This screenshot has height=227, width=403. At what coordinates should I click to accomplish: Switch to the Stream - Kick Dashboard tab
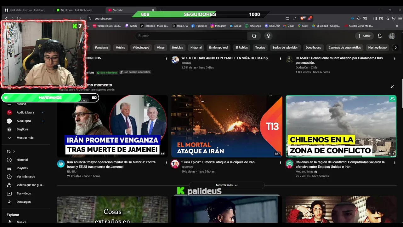pyautogui.click(x=78, y=10)
